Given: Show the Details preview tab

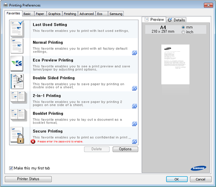Looking at the screenshot, I should point(176,20).
